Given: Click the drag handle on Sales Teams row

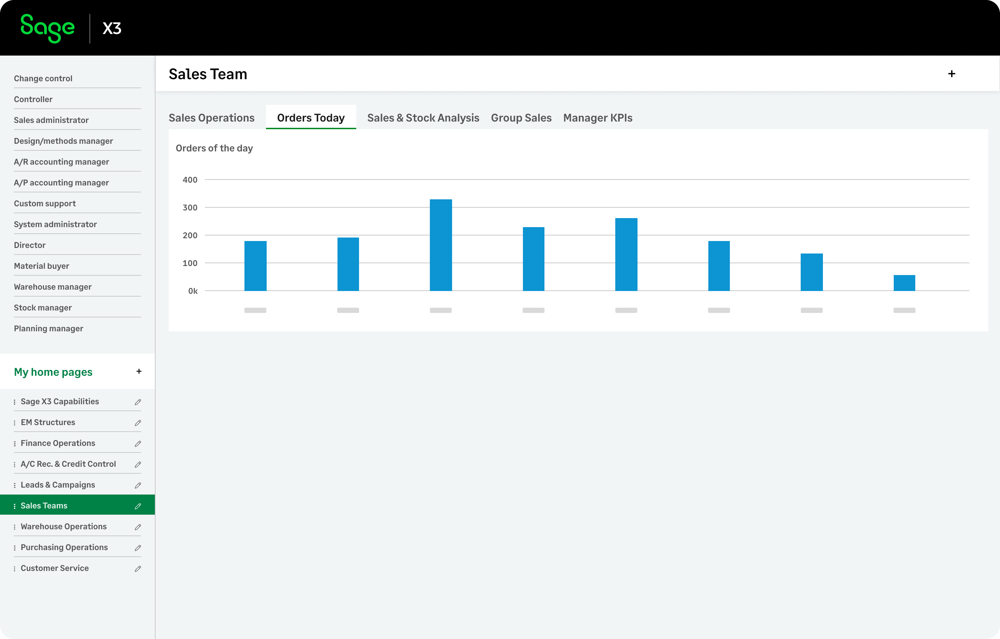Looking at the screenshot, I should coord(15,506).
